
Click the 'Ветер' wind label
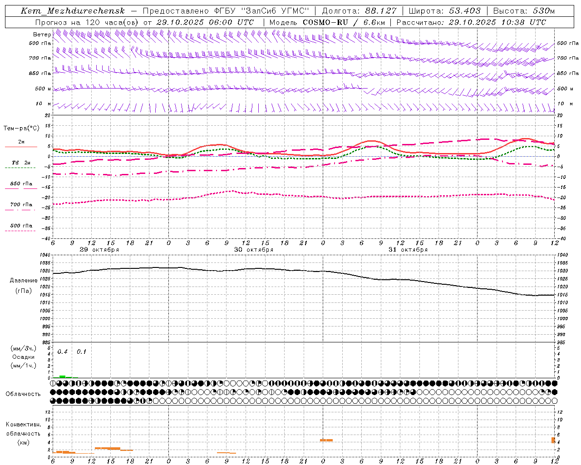click(42, 35)
